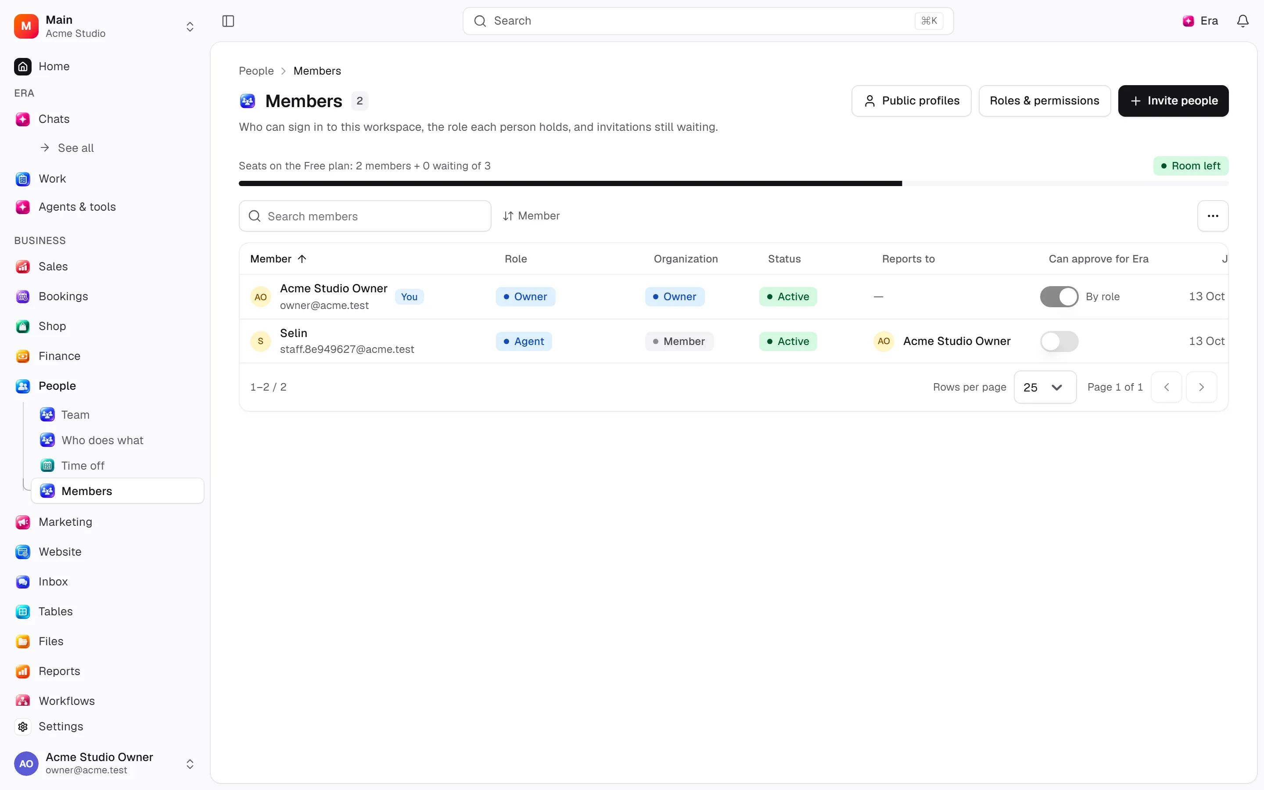Open the Member sort selector

tap(531, 216)
